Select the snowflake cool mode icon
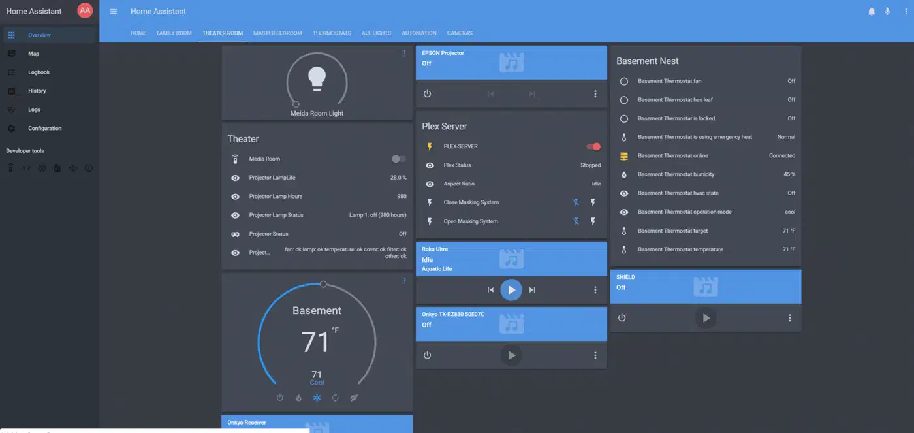Screen dimensions: 914x433 [x=317, y=398]
